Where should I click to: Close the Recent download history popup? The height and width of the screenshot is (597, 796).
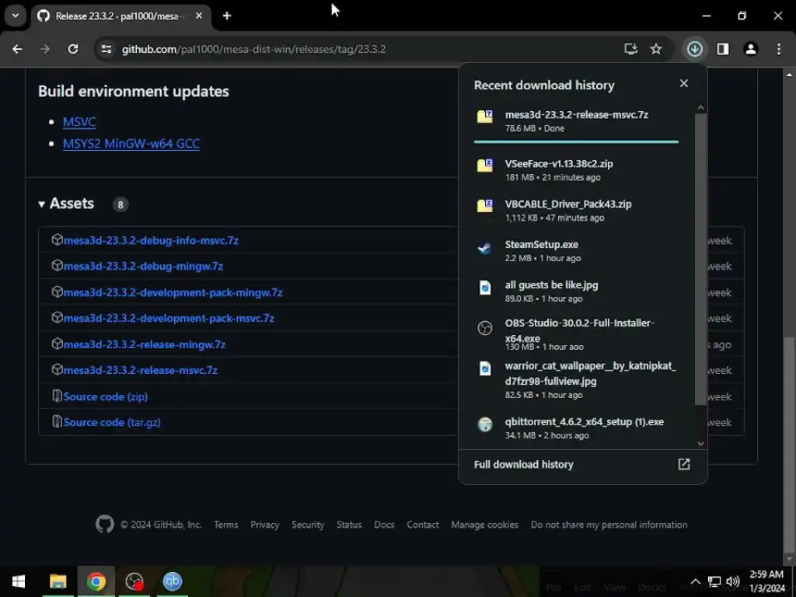pyautogui.click(x=684, y=83)
